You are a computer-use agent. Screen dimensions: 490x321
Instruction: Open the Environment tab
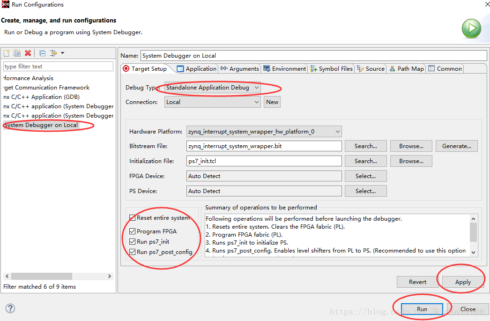point(285,68)
